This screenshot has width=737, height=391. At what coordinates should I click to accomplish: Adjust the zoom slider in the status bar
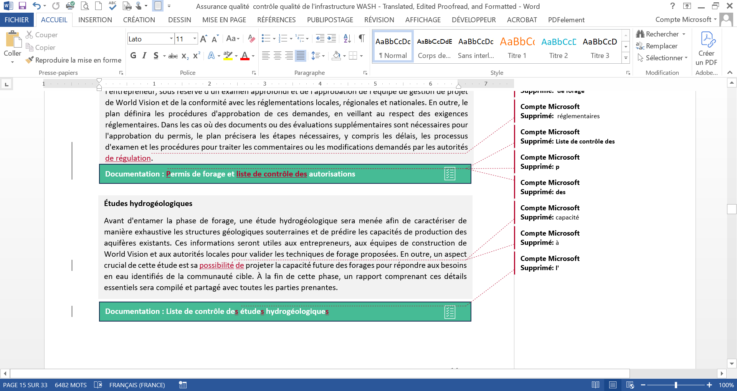coord(676,385)
